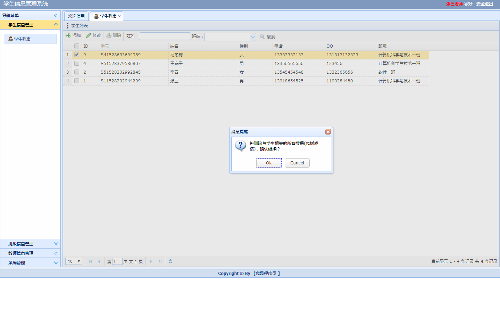
Task: Click the 修改 button label
Action: (97, 35)
